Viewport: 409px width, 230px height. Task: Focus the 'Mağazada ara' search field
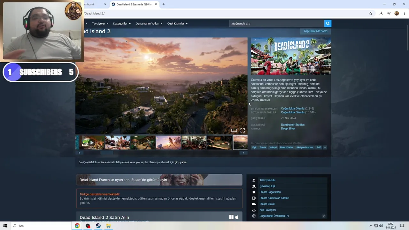[276, 23]
